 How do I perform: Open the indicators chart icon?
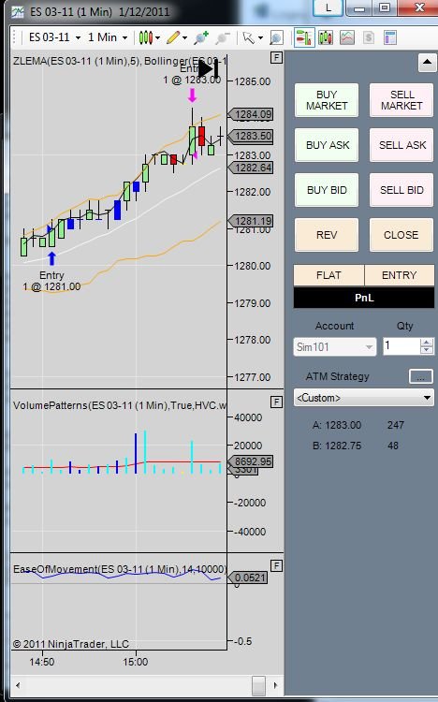(x=347, y=37)
